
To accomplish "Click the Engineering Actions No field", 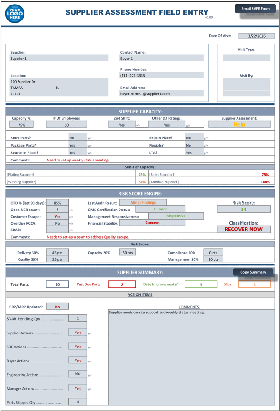I will coord(78,373).
